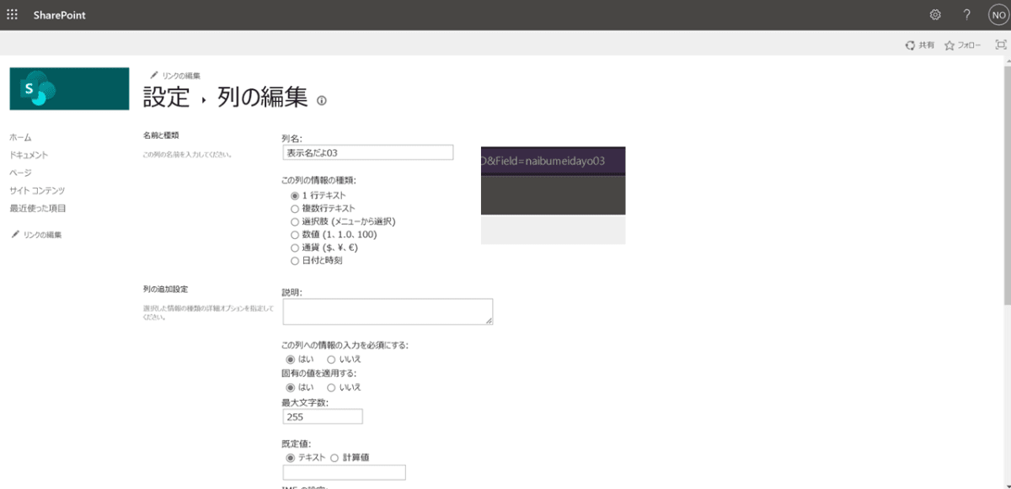Select いいえ for 固有の値を適用する
1011x489 pixels.
[x=331, y=387]
